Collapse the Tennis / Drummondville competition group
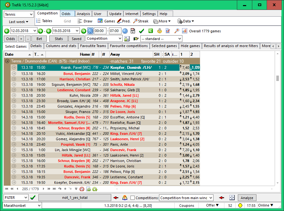284x211 pixels. click(x=7, y=61)
